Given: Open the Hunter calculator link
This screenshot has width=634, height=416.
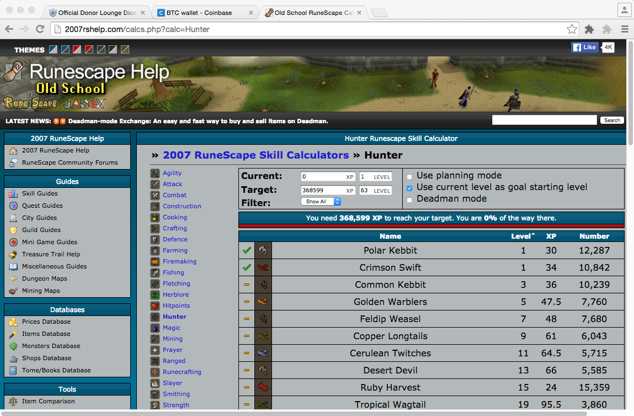Looking at the screenshot, I should coord(174,317).
